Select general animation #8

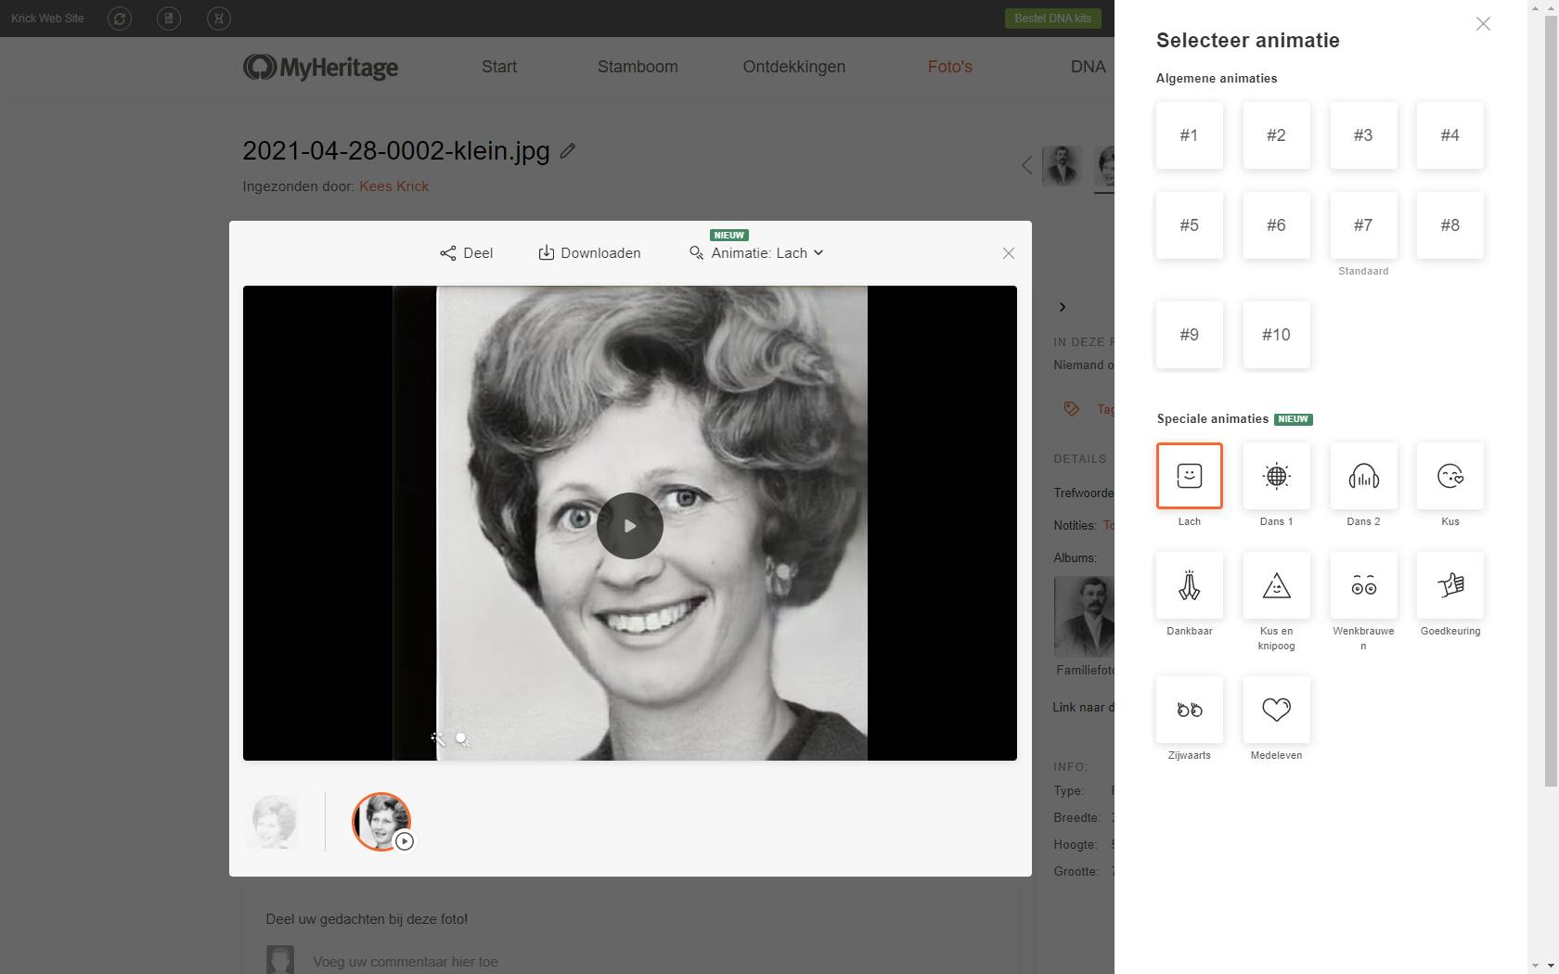coord(1449,225)
